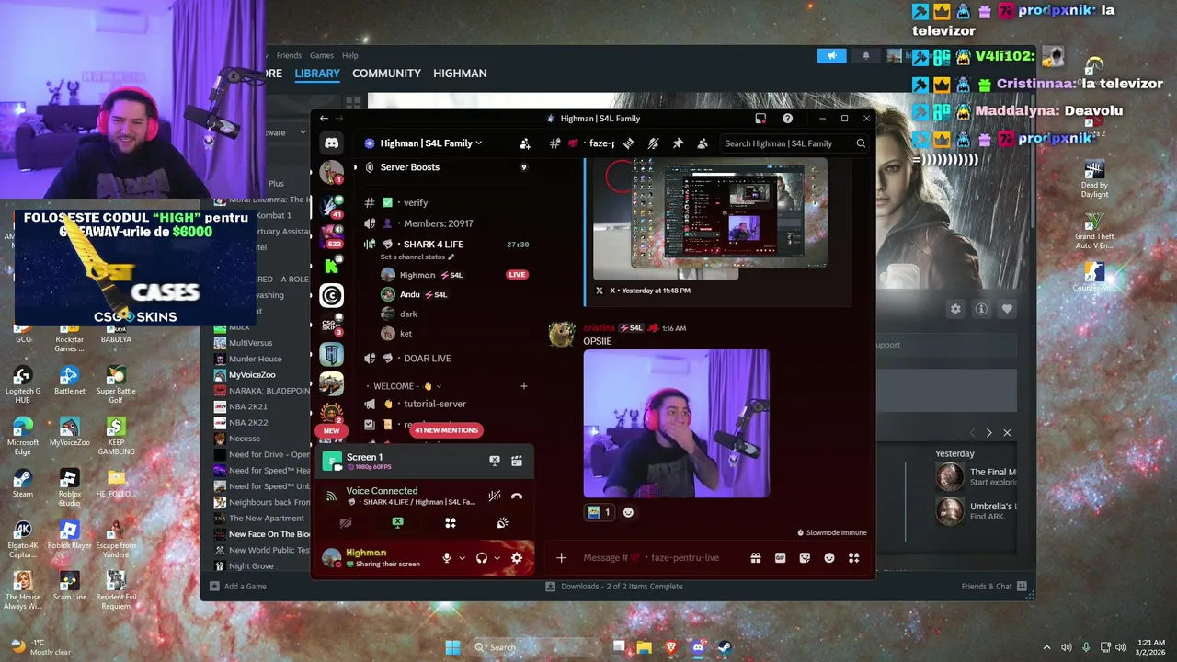Open activities icon in voice panel

pyautogui.click(x=451, y=522)
